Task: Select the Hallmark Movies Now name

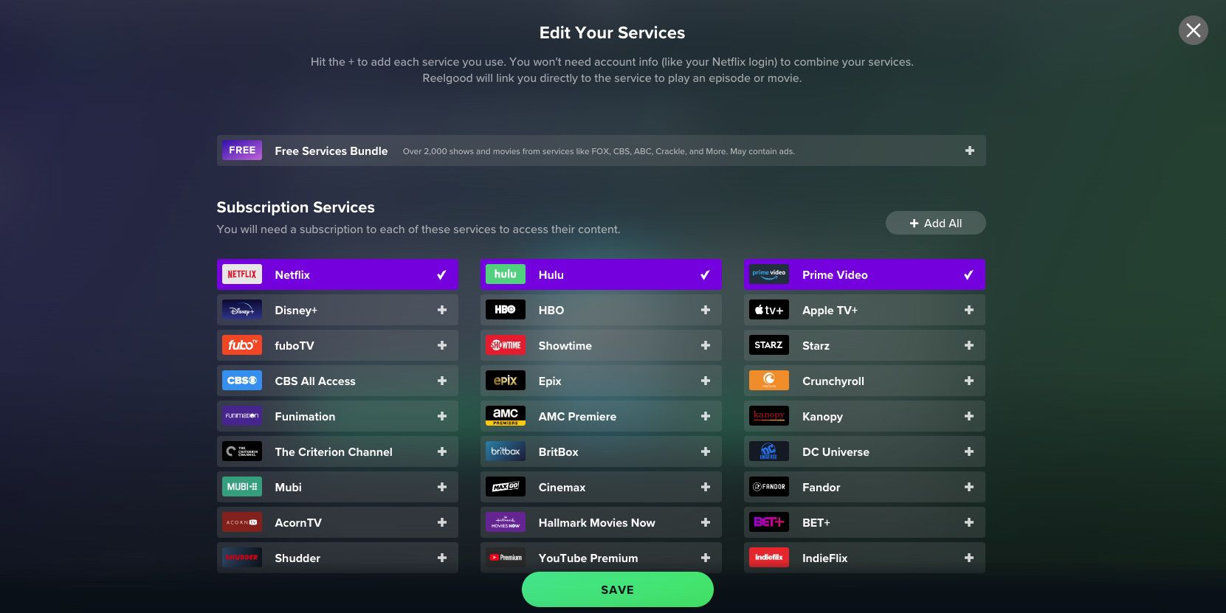Action: (x=597, y=522)
